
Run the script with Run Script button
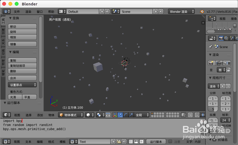(156, 142)
